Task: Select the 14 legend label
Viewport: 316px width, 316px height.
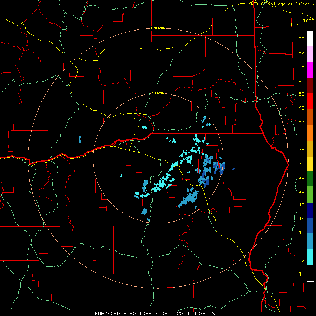Action: tap(302, 219)
